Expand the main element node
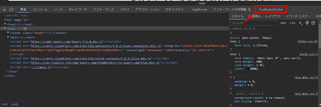The height and width of the screenshot is (107, 321). (x=8, y=37)
